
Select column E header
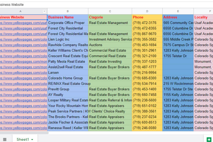[178, 11]
